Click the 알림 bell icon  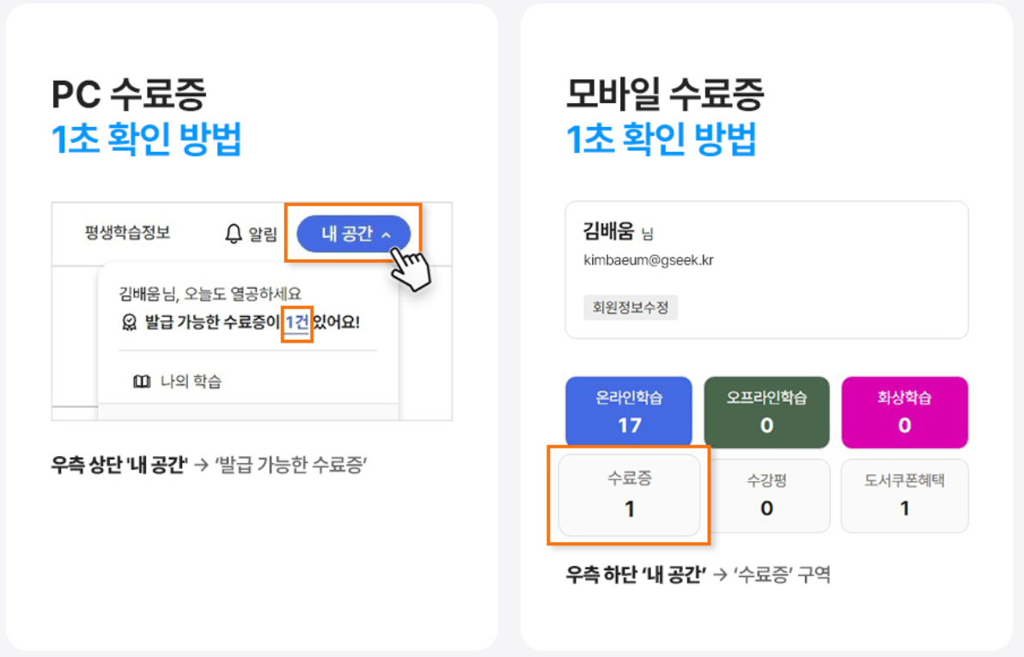tap(233, 234)
